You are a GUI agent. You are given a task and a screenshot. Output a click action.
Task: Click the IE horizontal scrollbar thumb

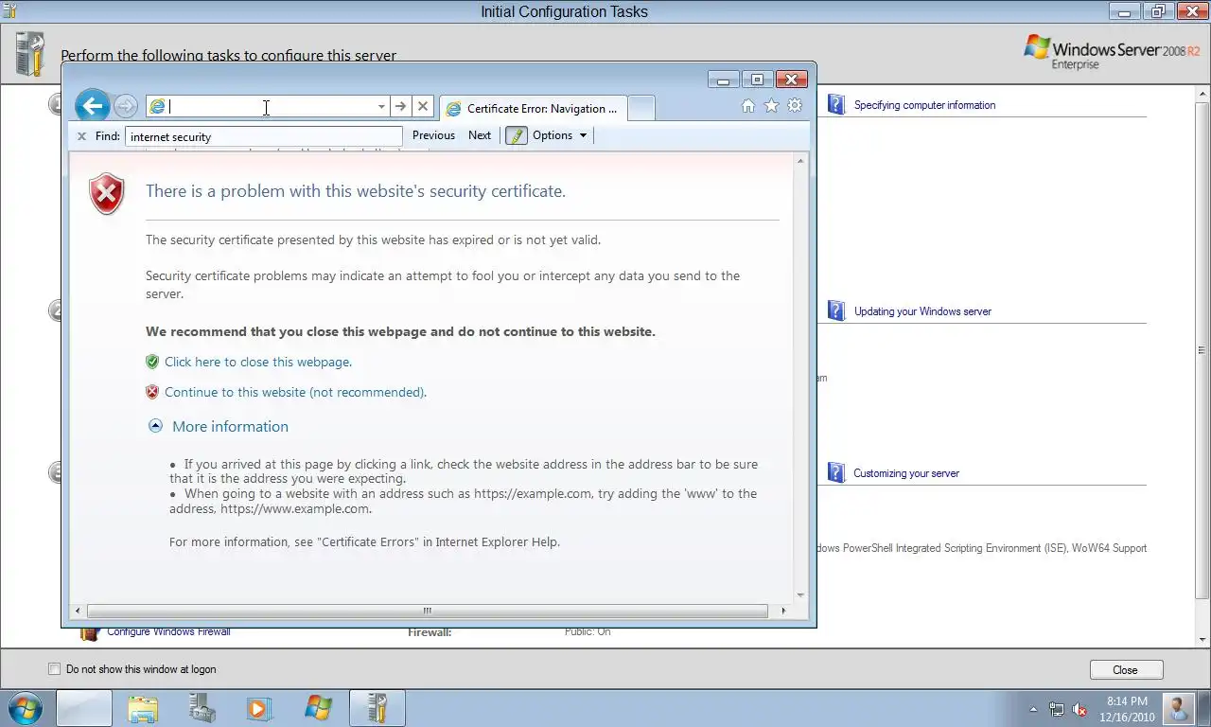coord(427,611)
